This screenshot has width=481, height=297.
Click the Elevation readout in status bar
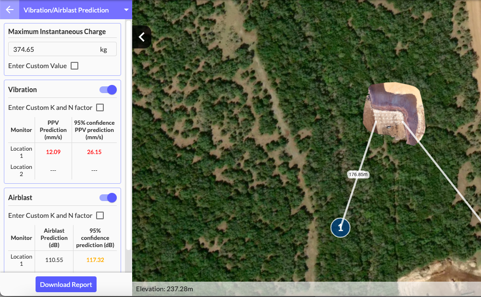tap(164, 289)
